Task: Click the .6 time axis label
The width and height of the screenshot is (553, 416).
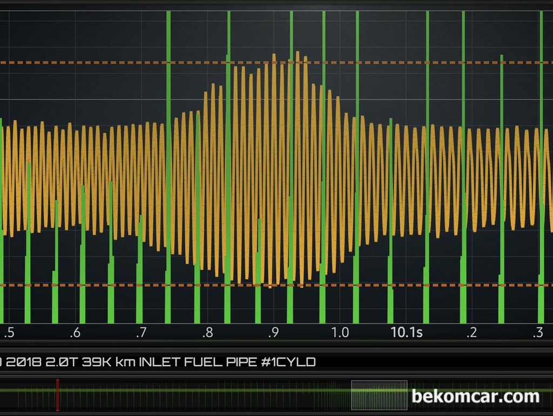Action: click(75, 332)
